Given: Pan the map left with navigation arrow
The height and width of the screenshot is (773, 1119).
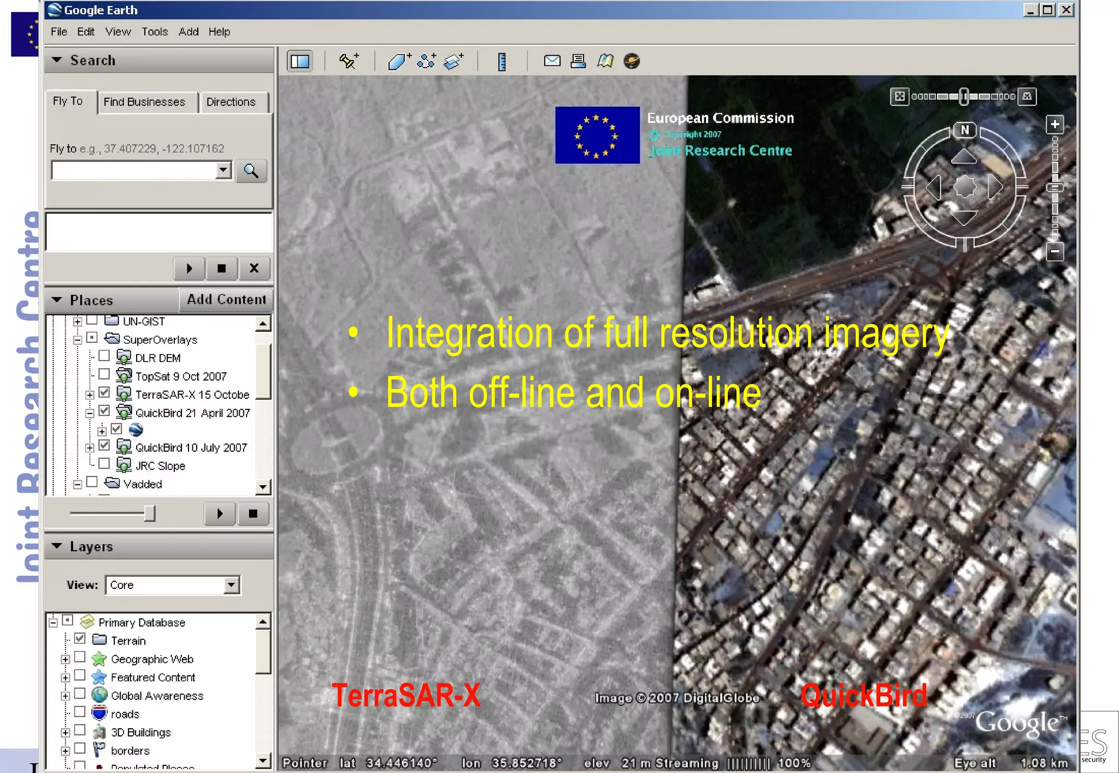Looking at the screenshot, I should [933, 187].
